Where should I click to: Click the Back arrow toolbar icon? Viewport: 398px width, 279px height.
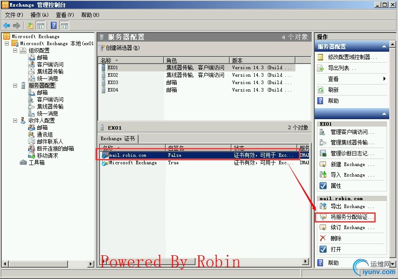point(7,25)
